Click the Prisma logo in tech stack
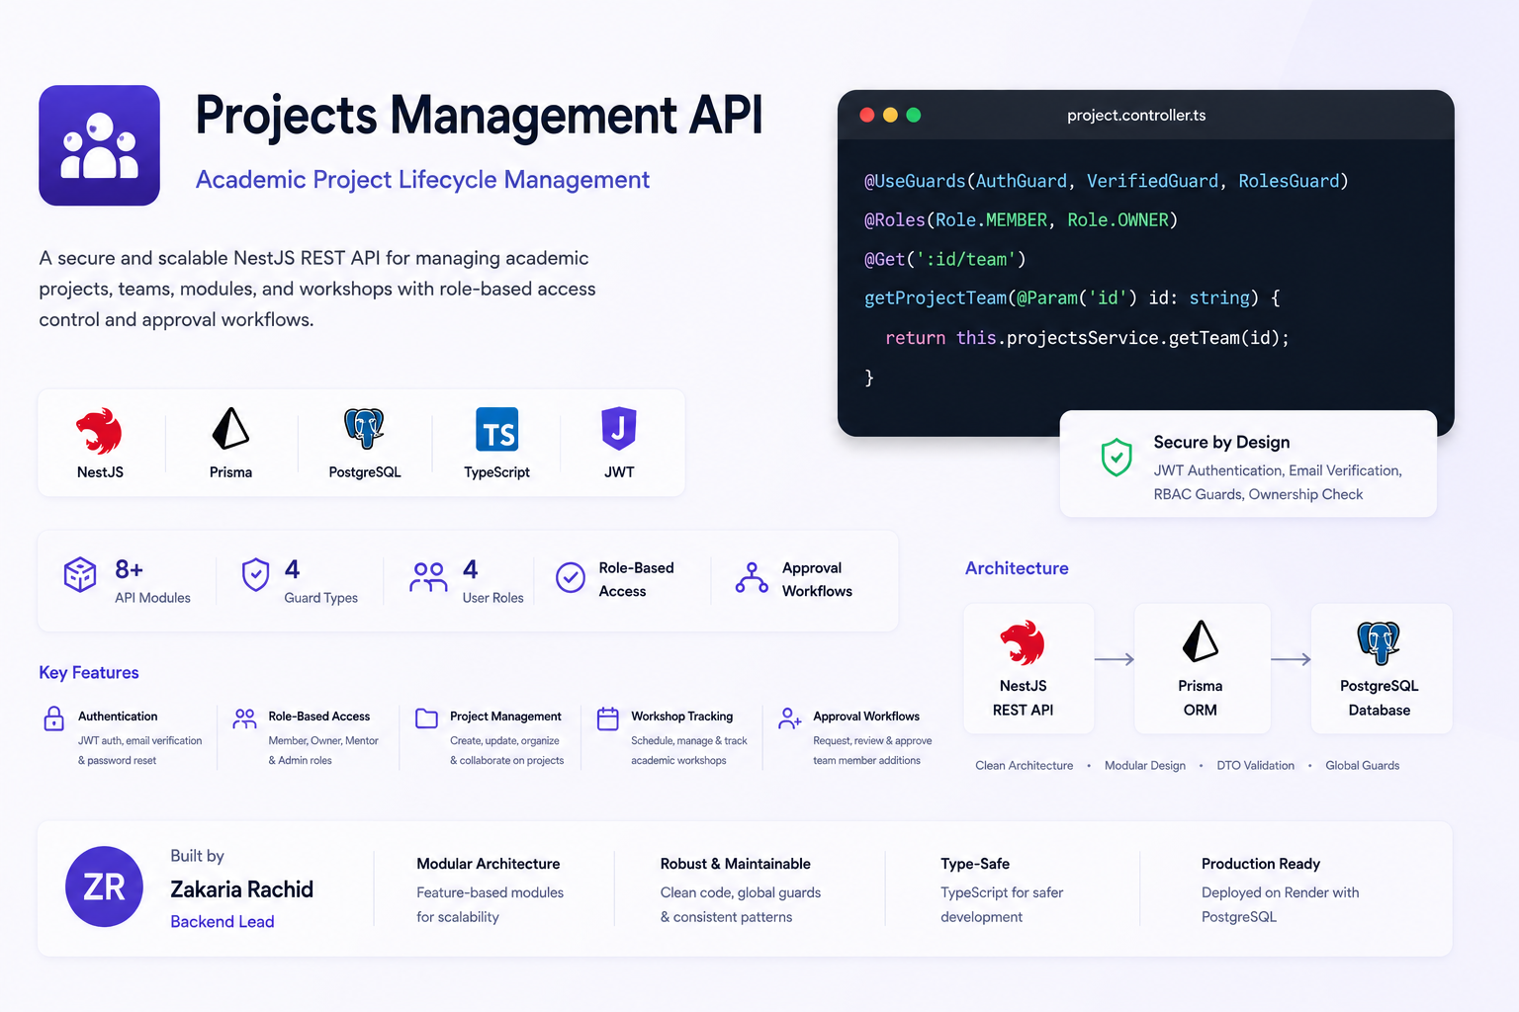This screenshot has height=1012, width=1519. point(230,429)
